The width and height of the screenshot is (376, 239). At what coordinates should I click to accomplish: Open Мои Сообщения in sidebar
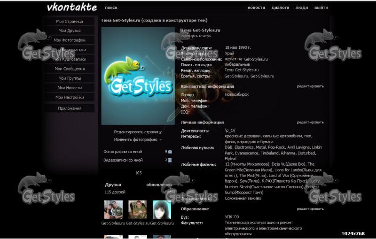coord(70,69)
